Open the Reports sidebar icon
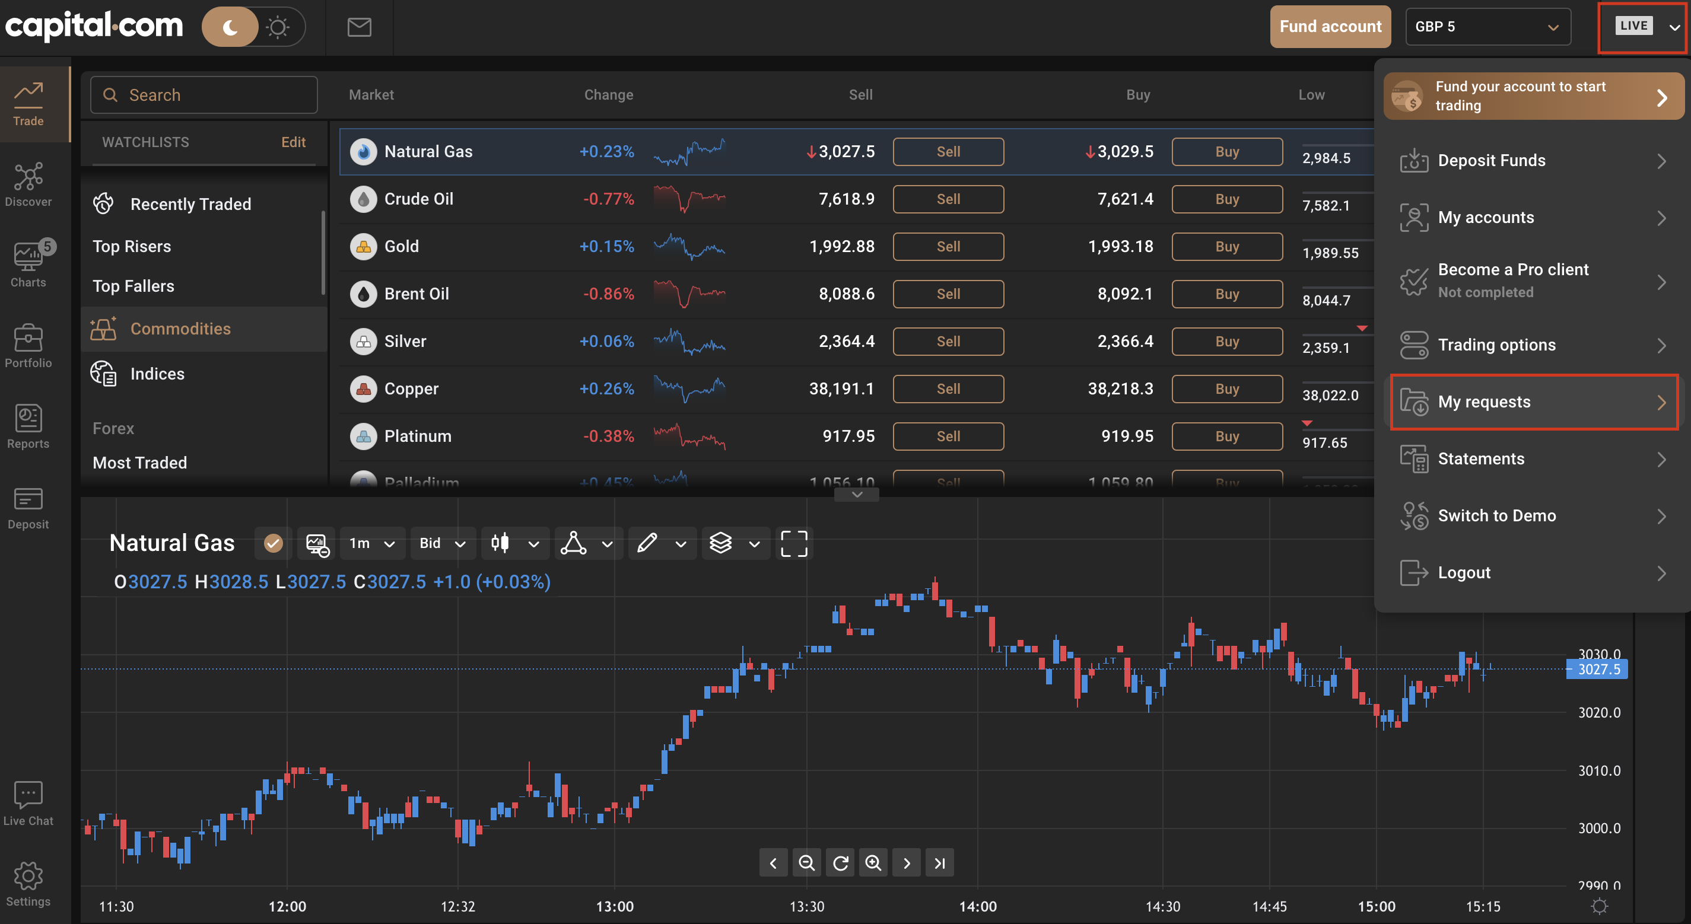This screenshot has height=924, width=1691. pyautogui.click(x=28, y=418)
